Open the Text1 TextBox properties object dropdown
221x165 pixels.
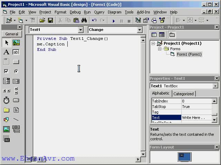click(x=215, y=86)
